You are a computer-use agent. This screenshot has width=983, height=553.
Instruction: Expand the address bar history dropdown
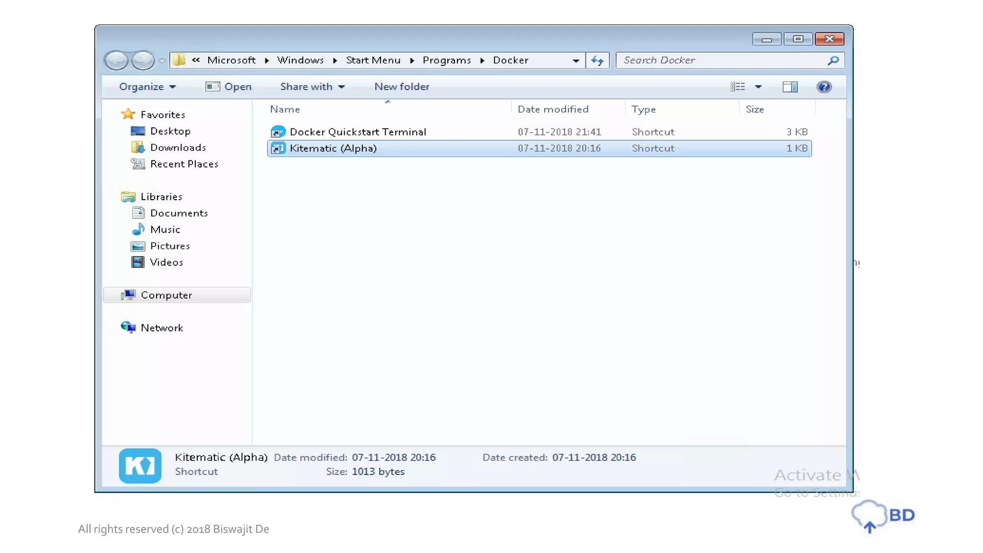click(x=575, y=60)
